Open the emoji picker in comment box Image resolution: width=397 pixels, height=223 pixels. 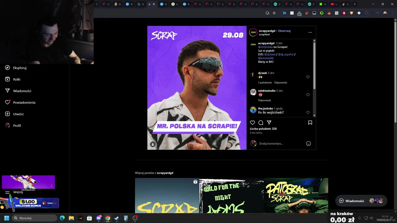pos(308,143)
